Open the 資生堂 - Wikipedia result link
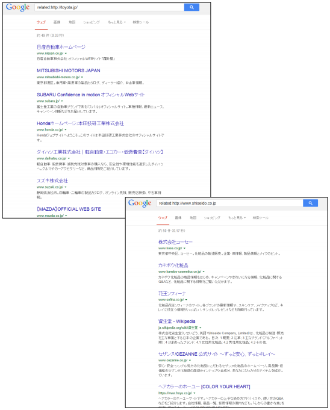The width and height of the screenshot is (330, 410). point(177,321)
